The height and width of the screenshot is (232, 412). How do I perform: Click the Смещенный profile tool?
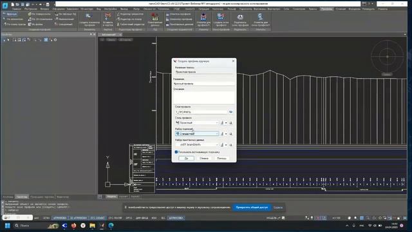[x=63, y=24]
